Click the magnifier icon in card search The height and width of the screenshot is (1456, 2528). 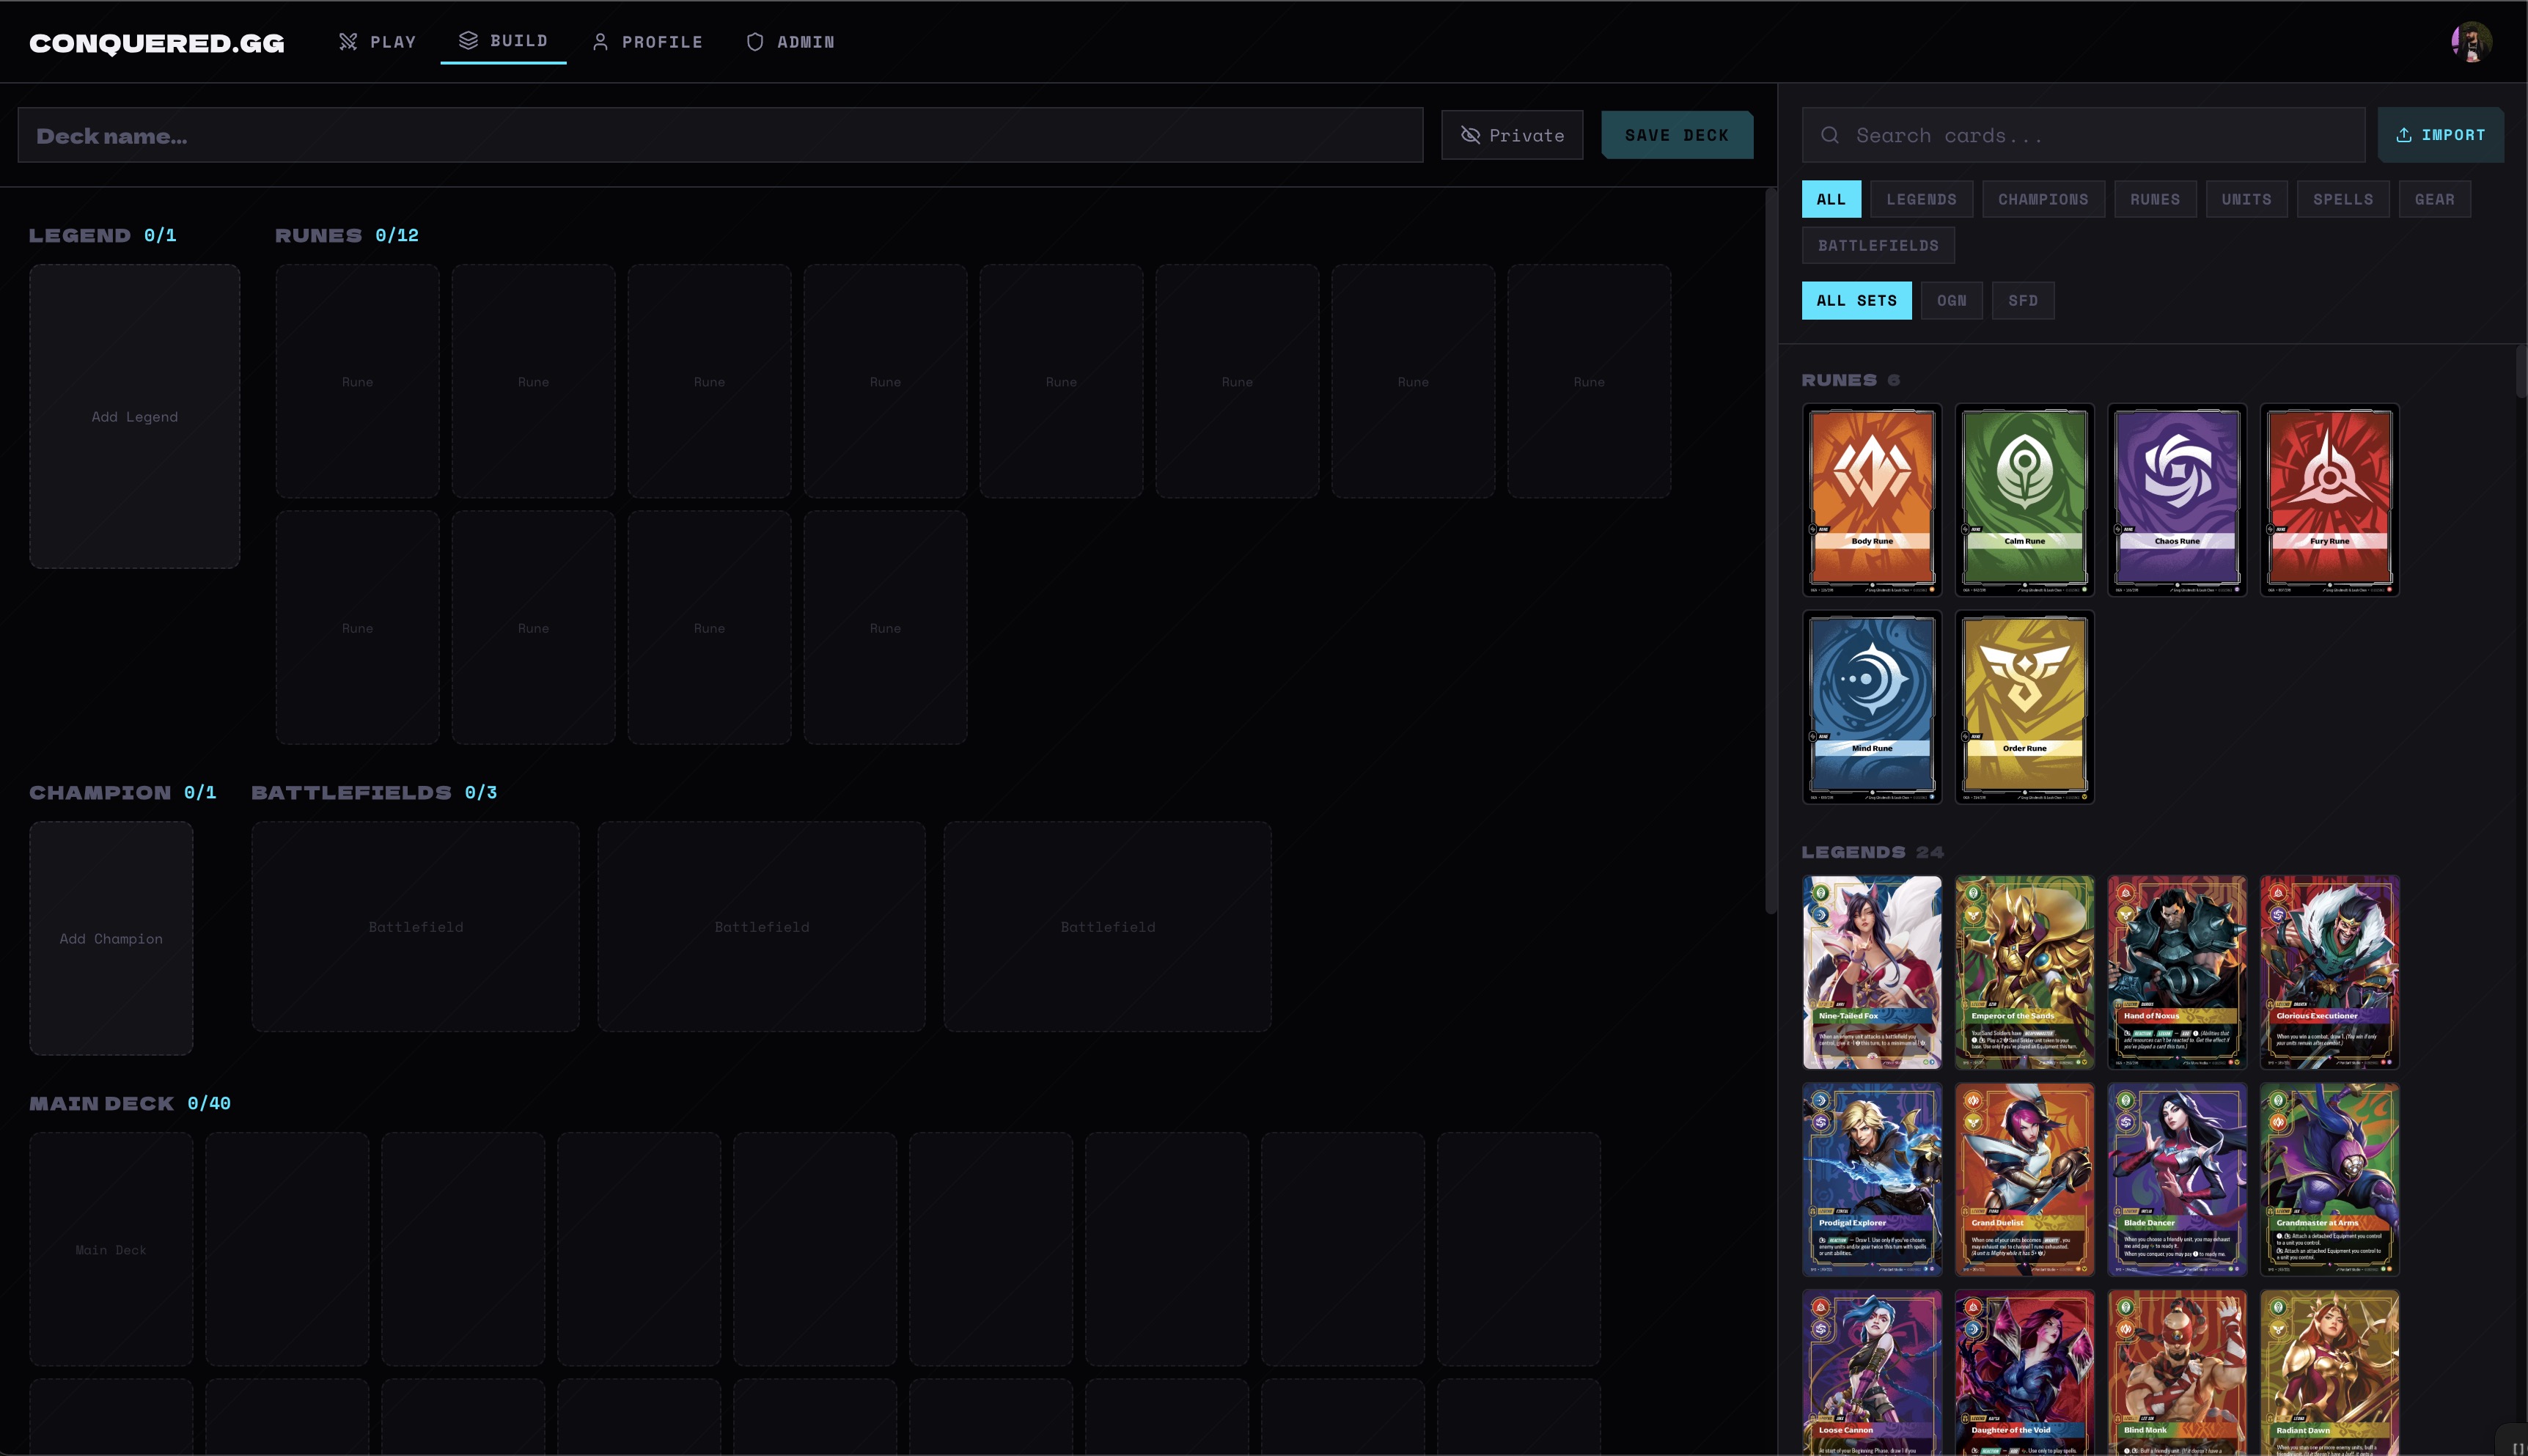(1829, 135)
